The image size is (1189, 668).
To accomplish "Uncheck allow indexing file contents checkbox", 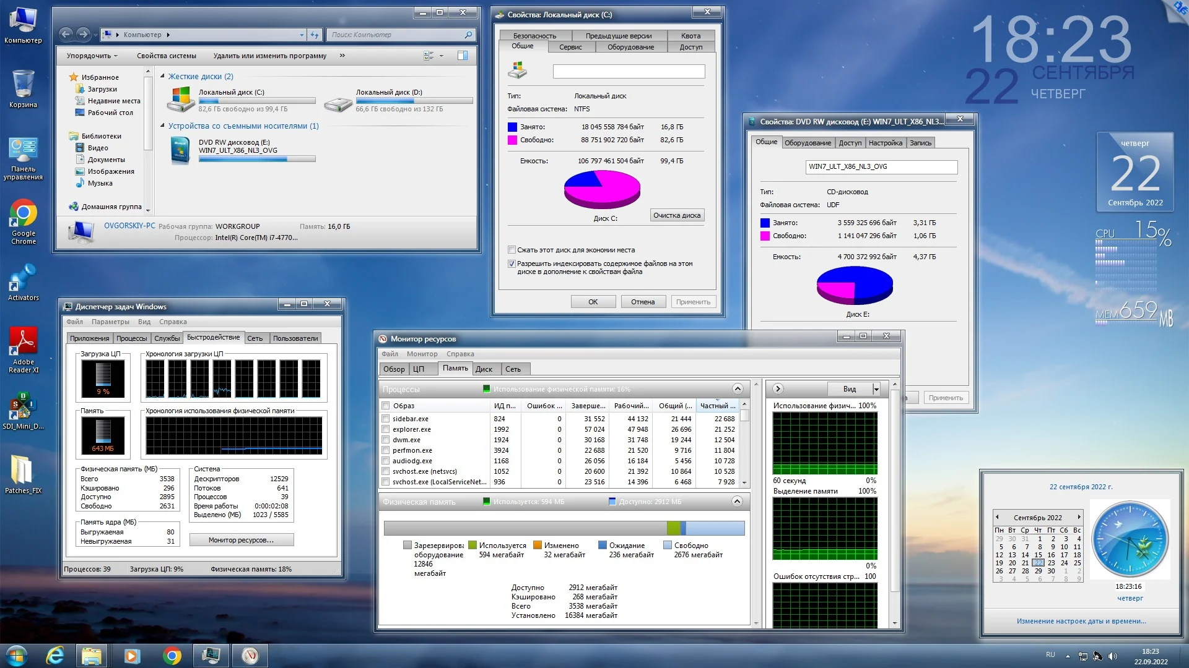I will tap(512, 263).
